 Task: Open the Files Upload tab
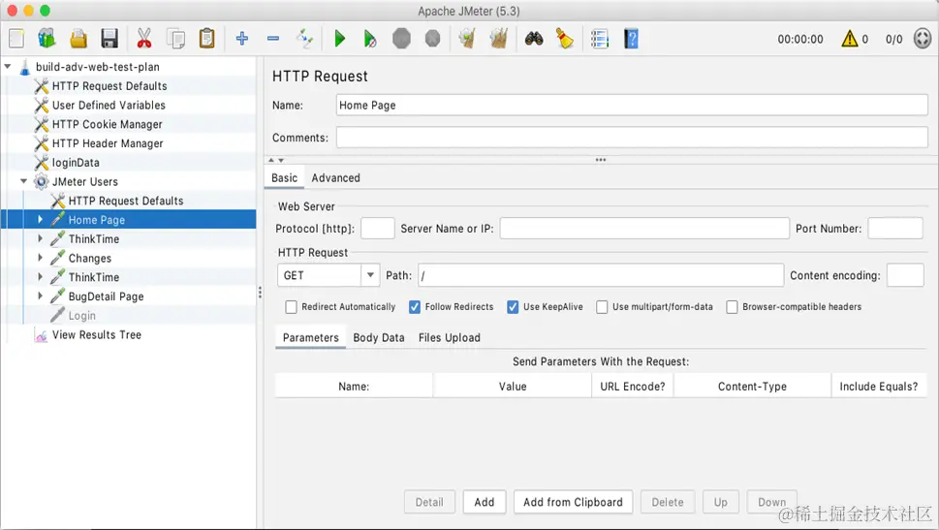pyautogui.click(x=449, y=338)
